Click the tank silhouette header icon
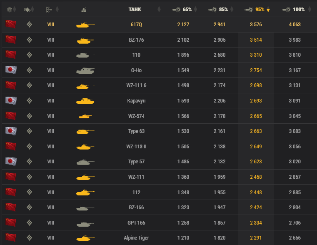The image size is (317, 245). [84, 10]
